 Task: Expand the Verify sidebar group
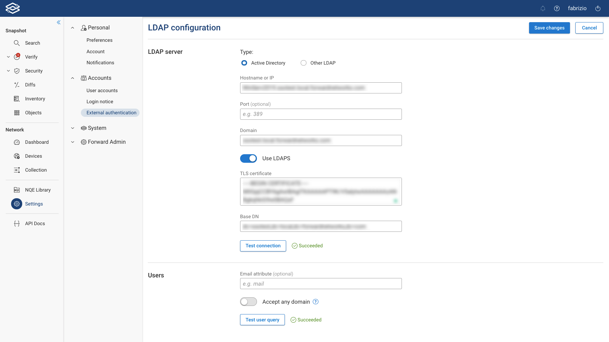[9, 57]
